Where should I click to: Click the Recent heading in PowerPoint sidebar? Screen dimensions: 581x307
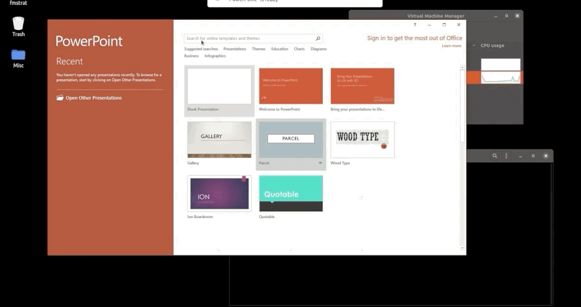coord(70,61)
